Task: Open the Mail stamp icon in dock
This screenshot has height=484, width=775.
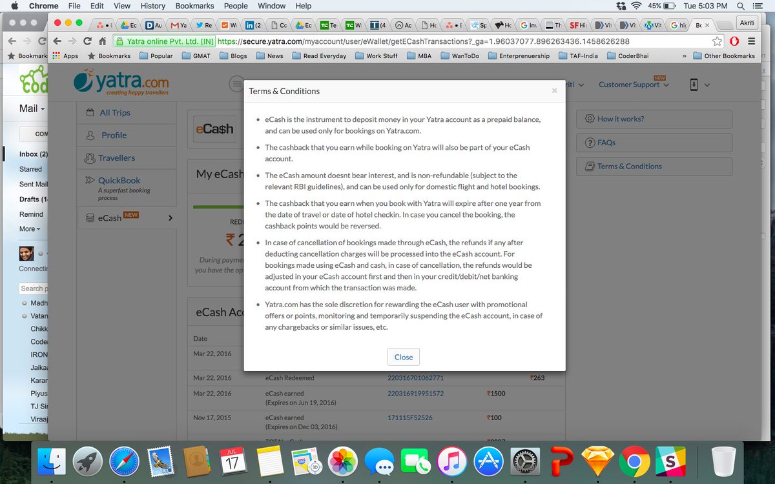Action: pyautogui.click(x=161, y=461)
